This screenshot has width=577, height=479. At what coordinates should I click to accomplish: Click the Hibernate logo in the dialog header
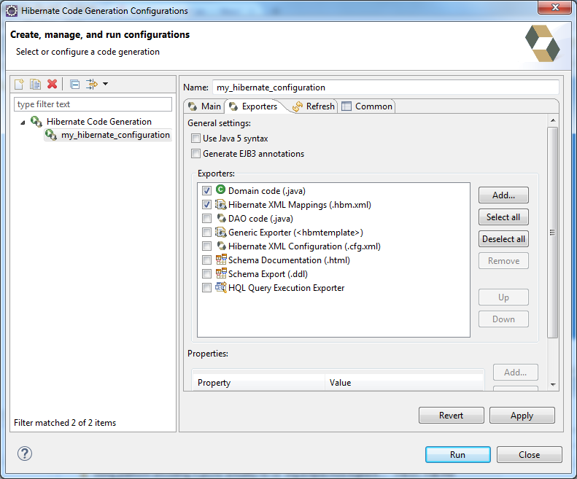coord(543,44)
